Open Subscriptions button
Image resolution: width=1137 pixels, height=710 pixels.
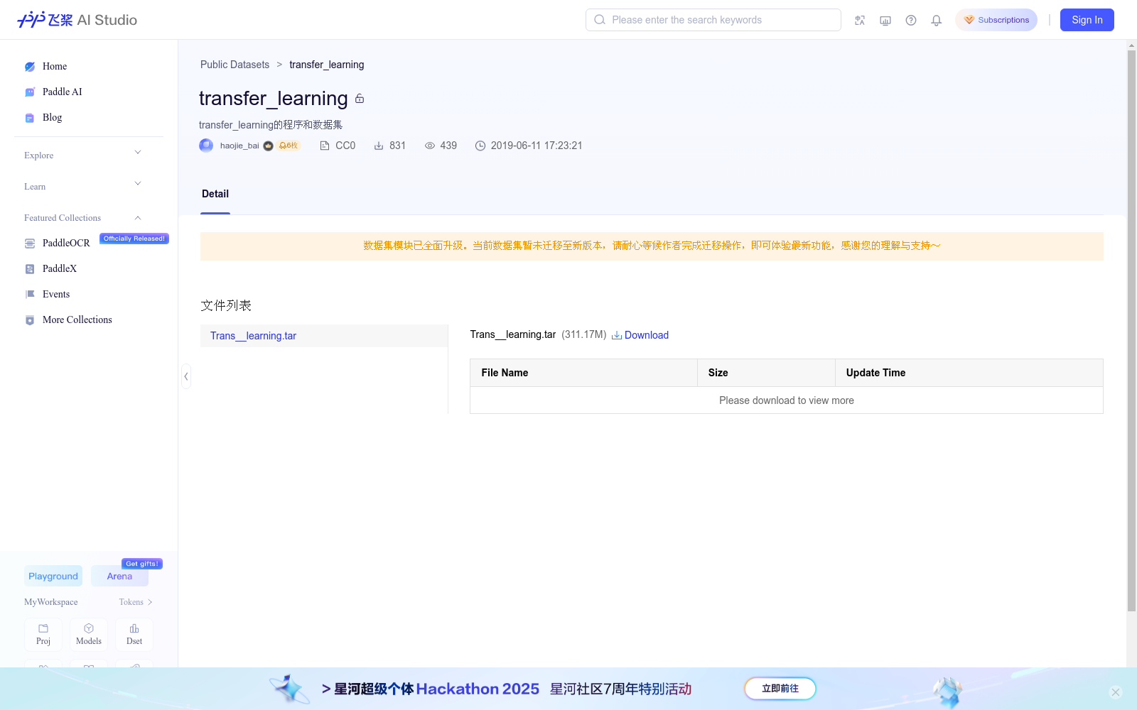click(996, 20)
